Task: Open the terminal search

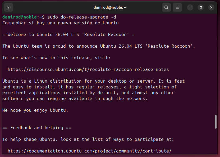Action: (166, 7)
